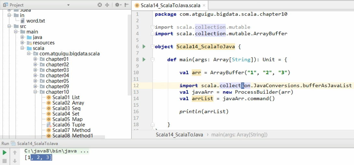Open the Scala07_Method object
This screenshot has height=165, width=354.
point(71,130)
